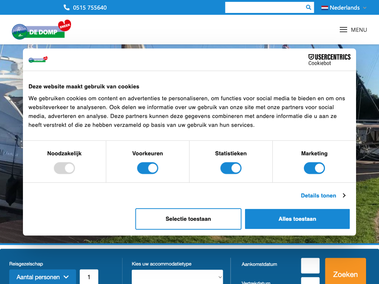Click the De Domp Sneek logo
Screen dimensions: 379x284
point(41,30)
